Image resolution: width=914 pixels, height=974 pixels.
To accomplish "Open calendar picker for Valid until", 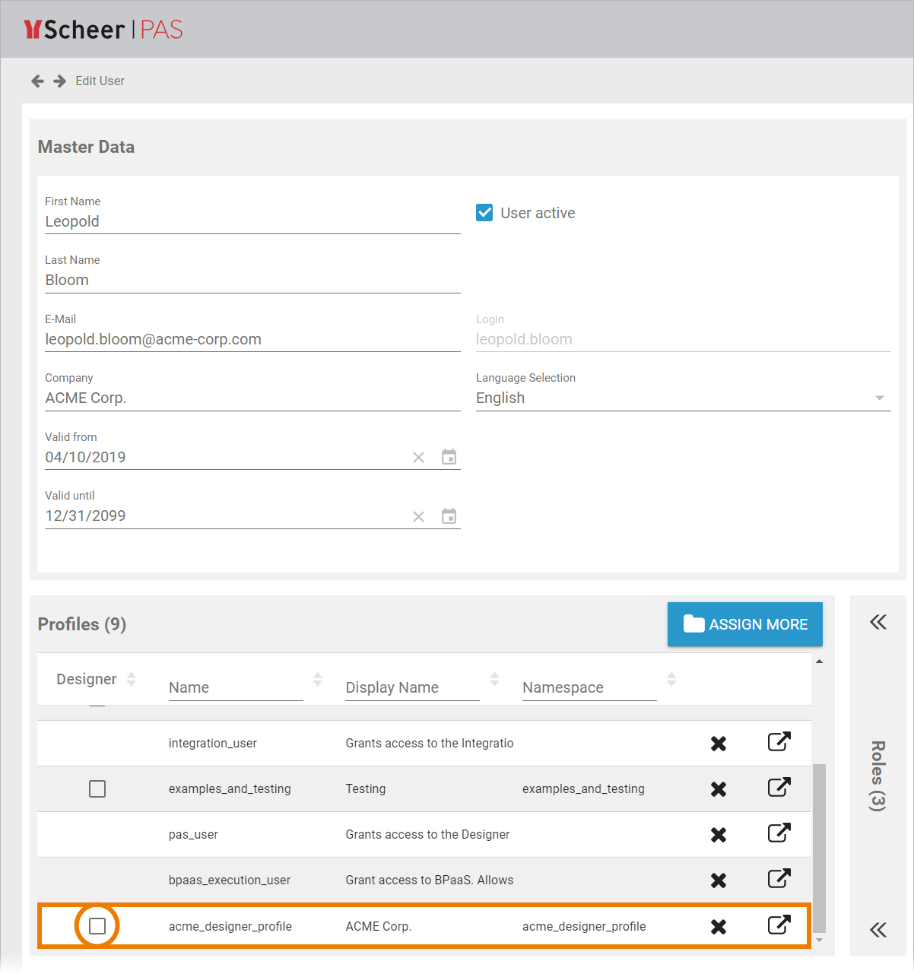I will click(449, 516).
